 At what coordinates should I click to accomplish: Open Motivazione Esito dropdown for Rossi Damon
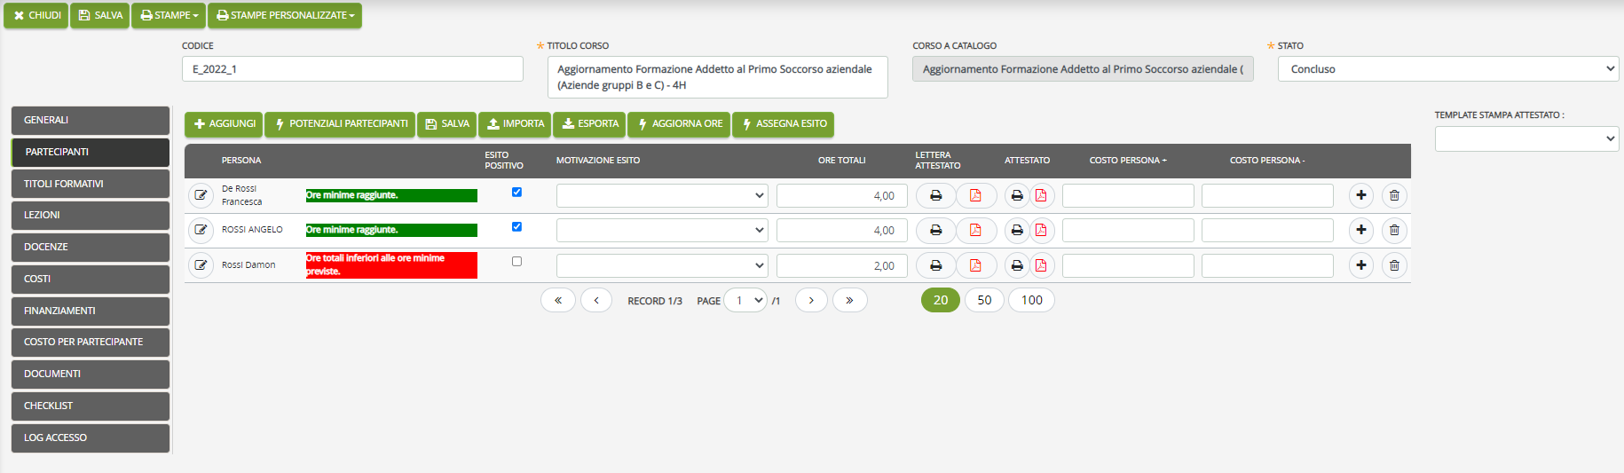point(662,265)
